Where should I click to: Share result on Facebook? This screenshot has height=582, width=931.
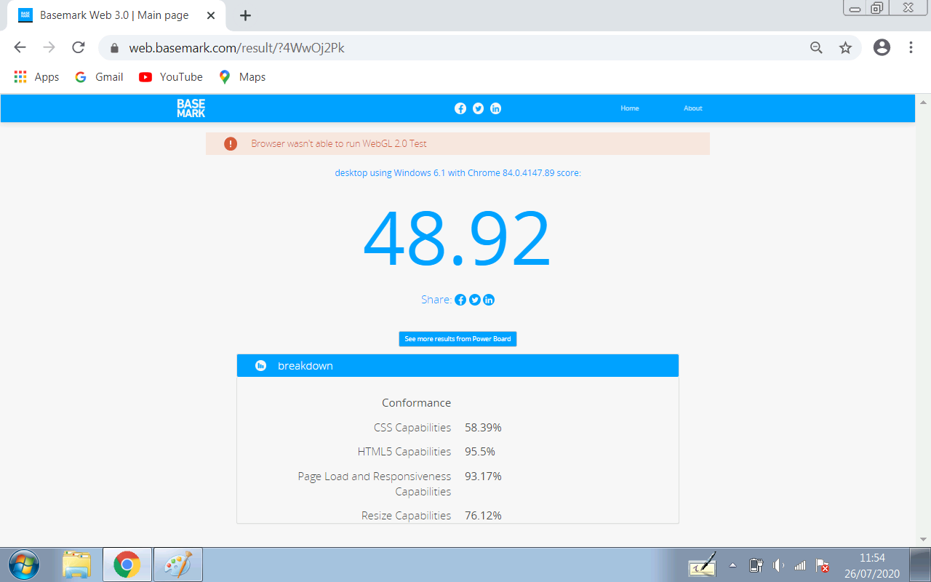coord(460,299)
